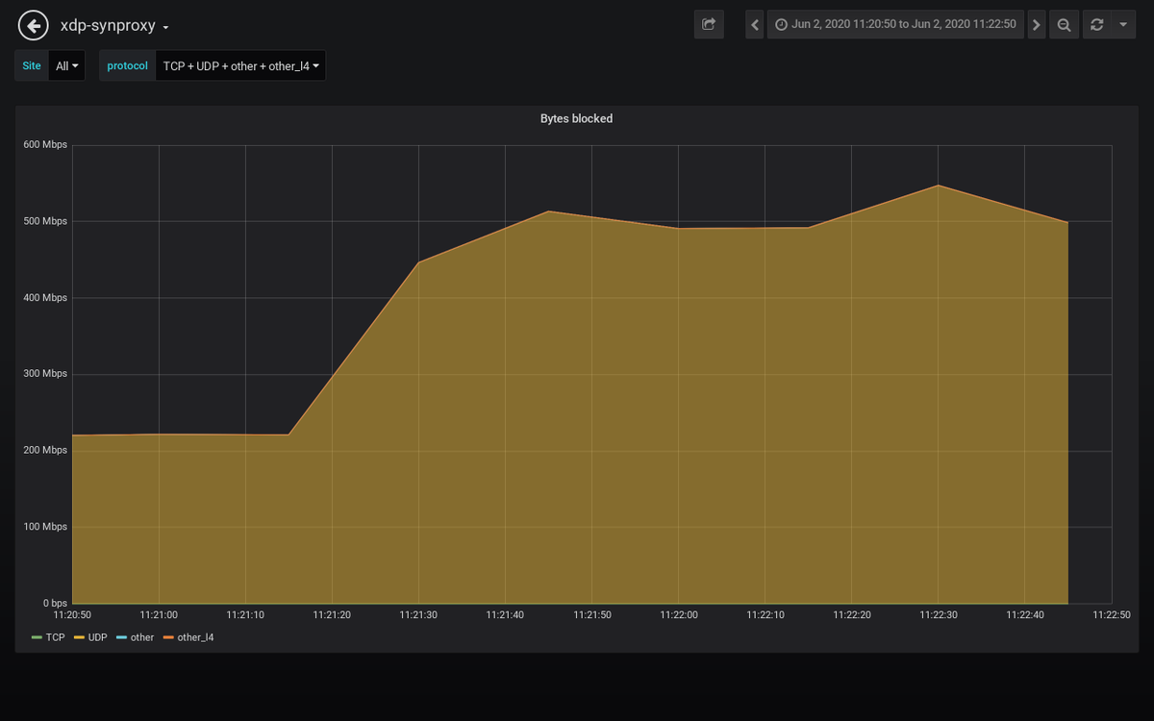Viewport: 1154px width, 721px height.
Task: Click the 600 Mbps y-axis label
Action: point(45,144)
